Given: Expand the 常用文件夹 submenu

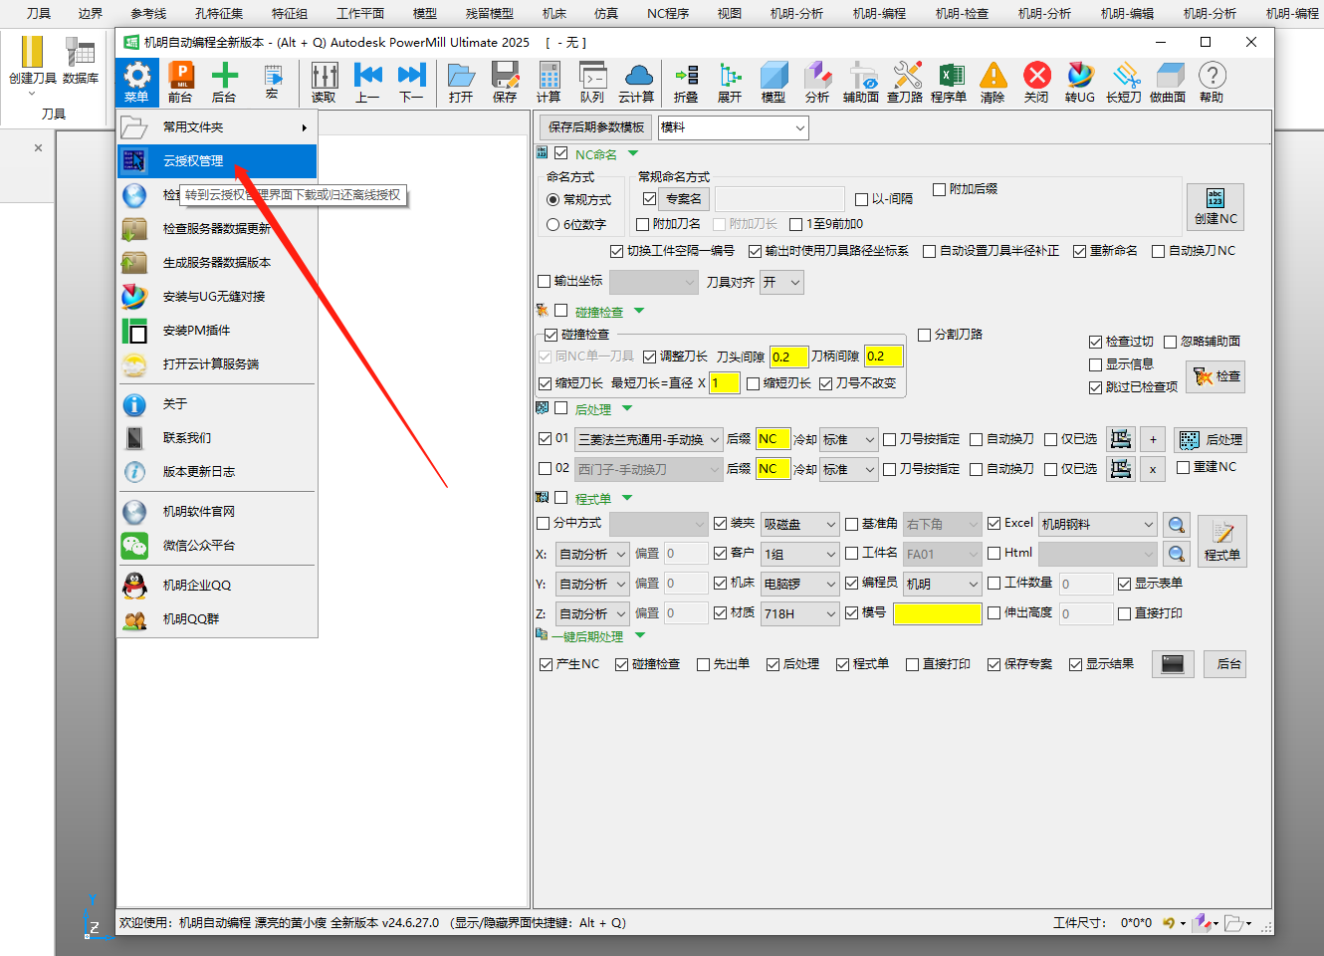Looking at the screenshot, I should coord(217,127).
